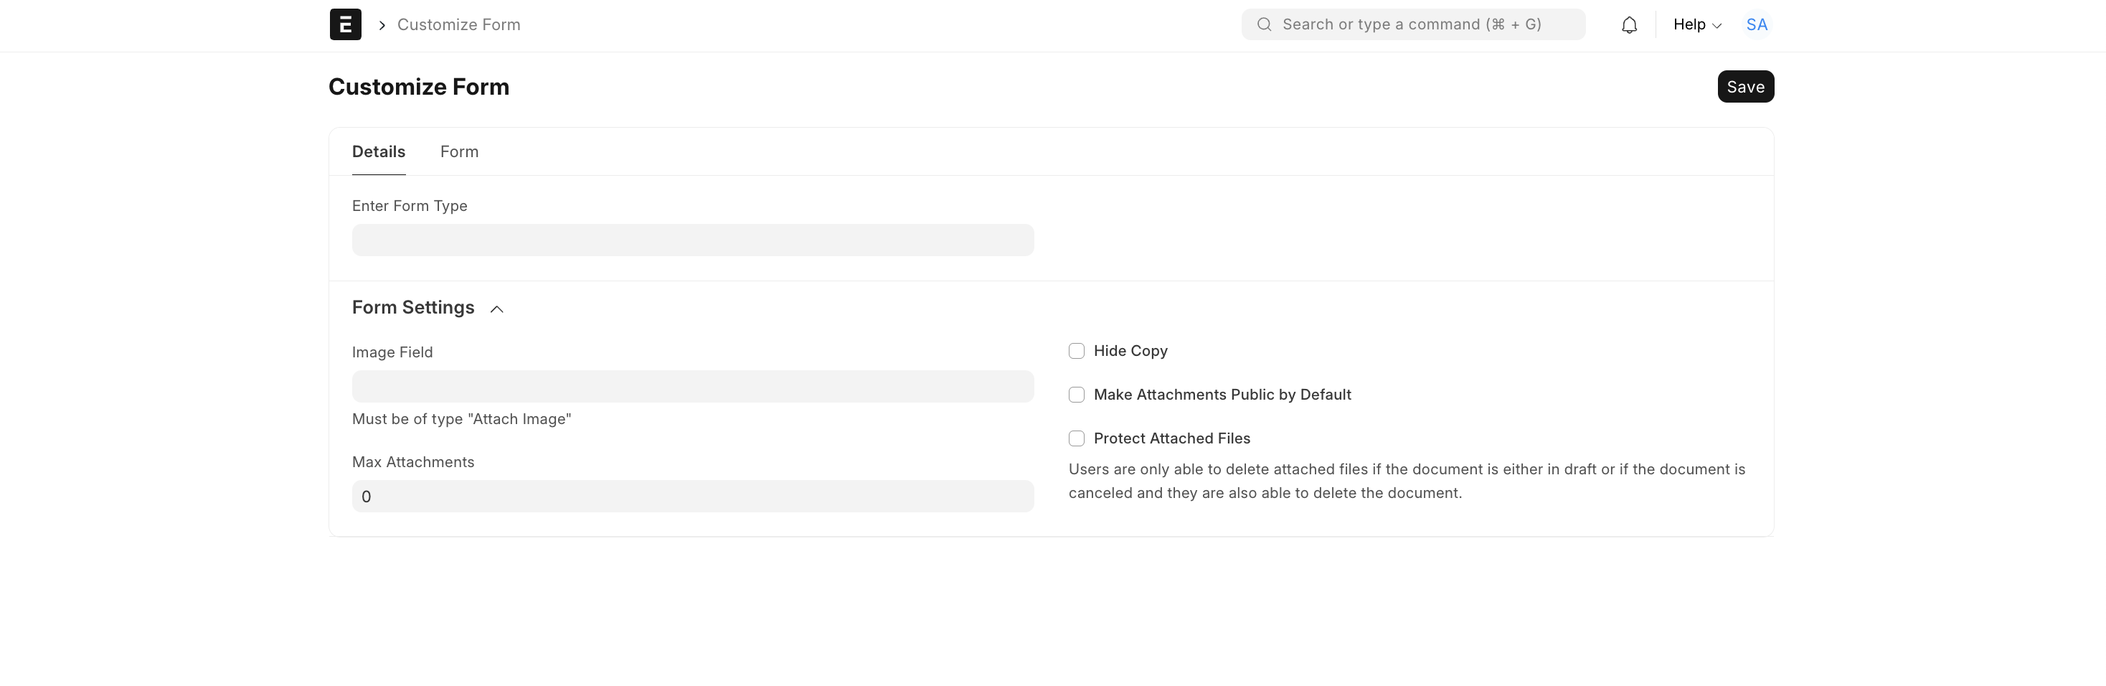
Task: Switch to the Details tab
Action: point(378,152)
